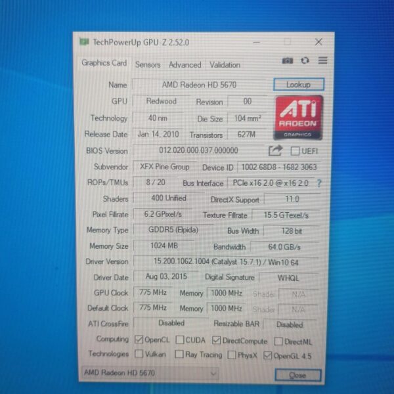The height and width of the screenshot is (394, 394).
Task: Click the Memory Size value 1024 MB
Action: tap(164, 246)
